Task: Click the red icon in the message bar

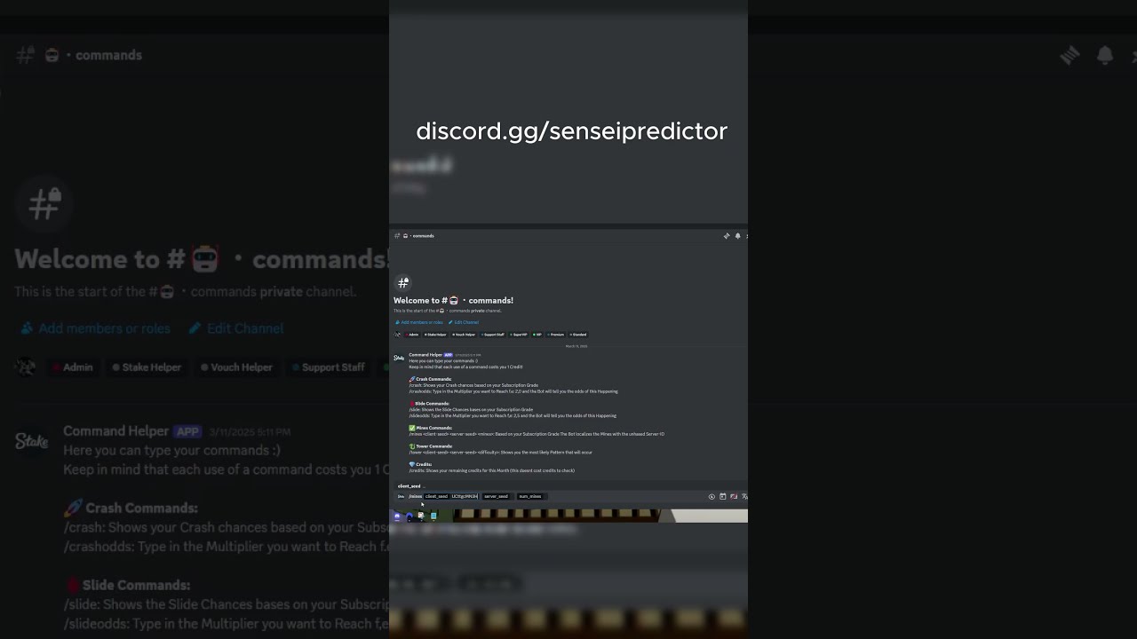Action: tap(734, 496)
